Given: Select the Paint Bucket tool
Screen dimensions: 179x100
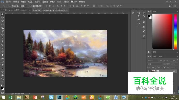Looking at the screenshot, I should point(2,52).
